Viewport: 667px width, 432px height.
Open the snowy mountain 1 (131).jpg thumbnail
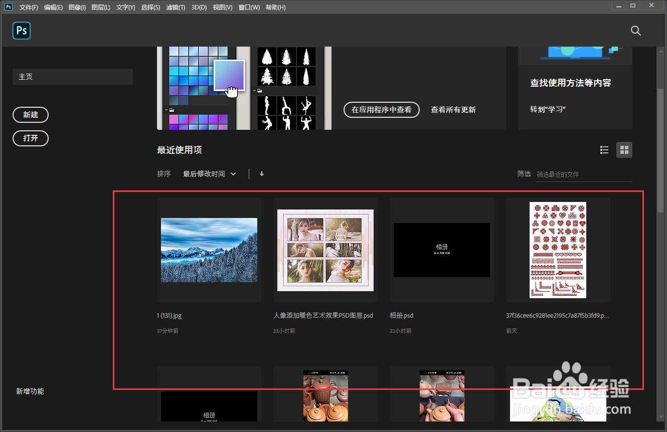pyautogui.click(x=209, y=250)
